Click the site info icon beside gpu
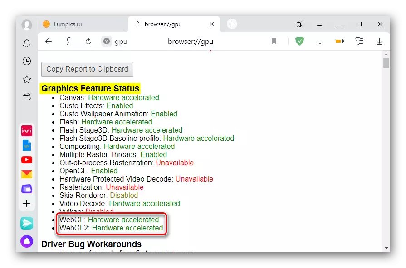 pyautogui.click(x=107, y=41)
